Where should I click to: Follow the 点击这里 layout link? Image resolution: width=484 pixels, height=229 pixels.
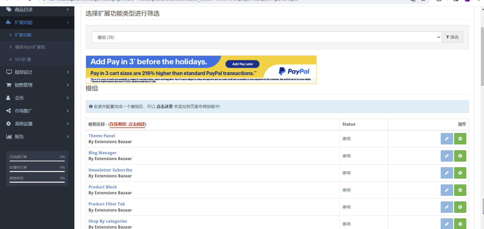tap(164, 107)
